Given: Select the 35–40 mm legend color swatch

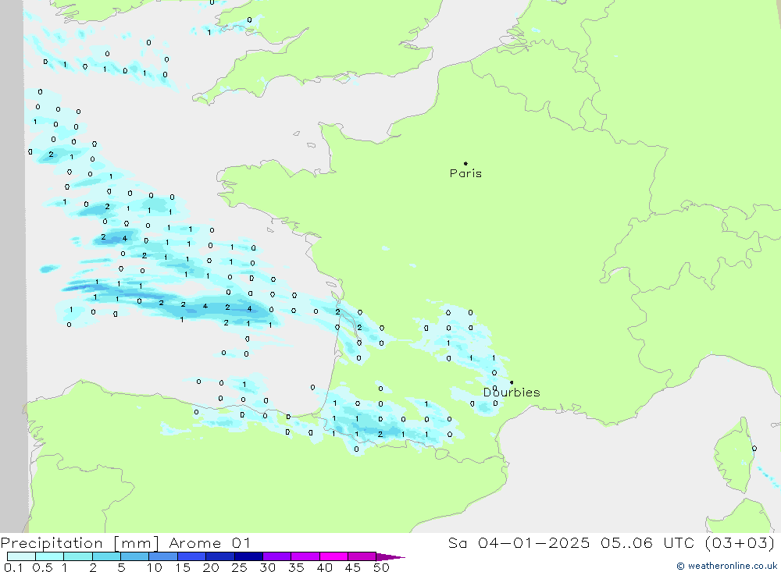Looking at the screenshot, I should click(x=305, y=556).
